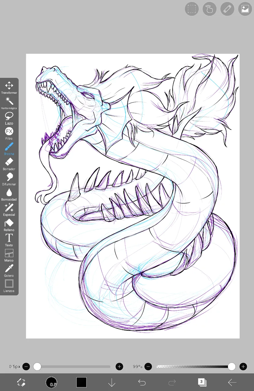Increase brush size with plus button
This screenshot has height=391, width=254.
[120, 366]
